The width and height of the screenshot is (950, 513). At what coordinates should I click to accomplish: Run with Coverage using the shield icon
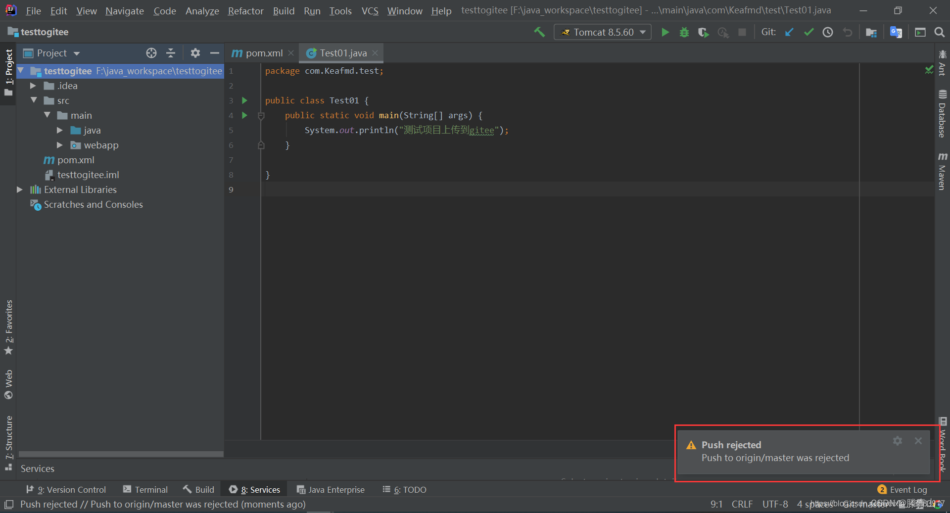[x=703, y=32]
